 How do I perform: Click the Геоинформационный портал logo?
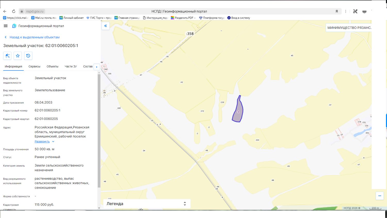[38, 26]
